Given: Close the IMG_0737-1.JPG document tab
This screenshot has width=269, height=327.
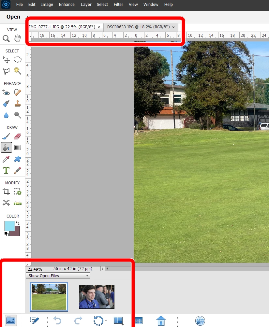Looking at the screenshot, I should click(x=99, y=27).
